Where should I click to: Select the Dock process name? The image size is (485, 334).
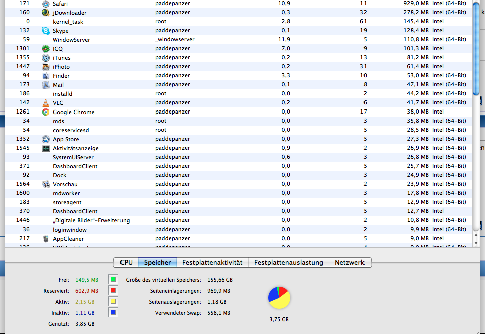(59, 175)
